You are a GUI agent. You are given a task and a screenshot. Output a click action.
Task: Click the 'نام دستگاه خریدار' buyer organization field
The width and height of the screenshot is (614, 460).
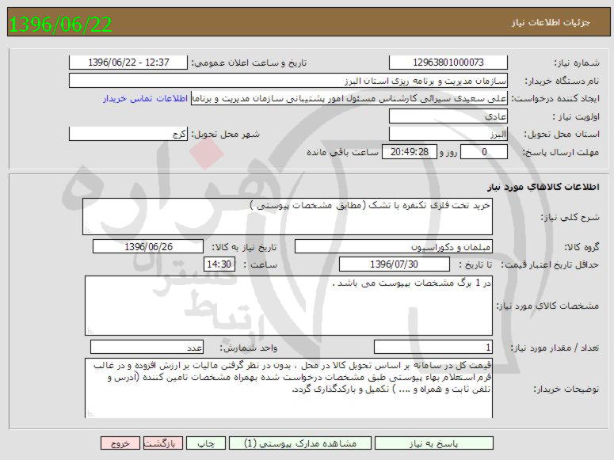point(288,81)
